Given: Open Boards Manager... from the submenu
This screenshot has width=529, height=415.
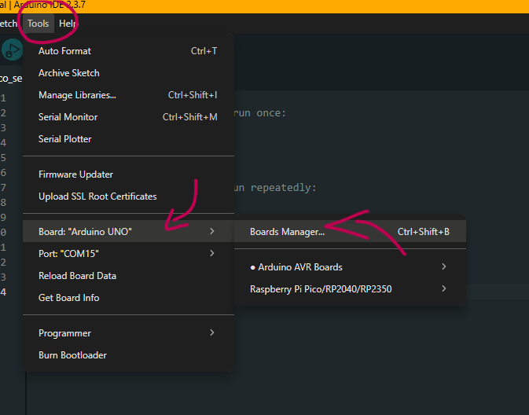Looking at the screenshot, I should 287,232.
